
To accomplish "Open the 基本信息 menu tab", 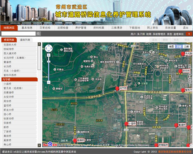I will pyautogui.click(x=27, y=28).
